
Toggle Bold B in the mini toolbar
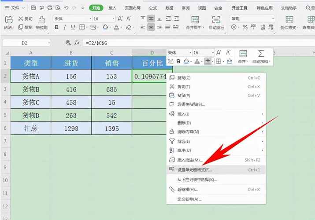point(178,61)
